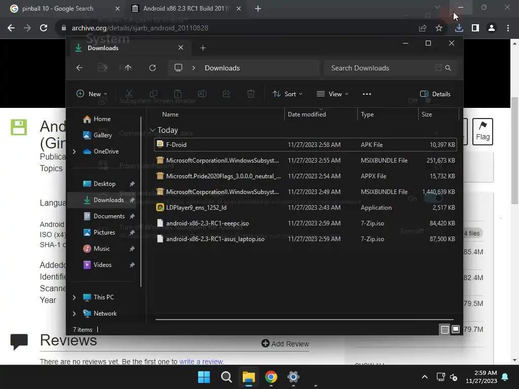Click the Rename icon in Explorer toolbar

(202, 94)
